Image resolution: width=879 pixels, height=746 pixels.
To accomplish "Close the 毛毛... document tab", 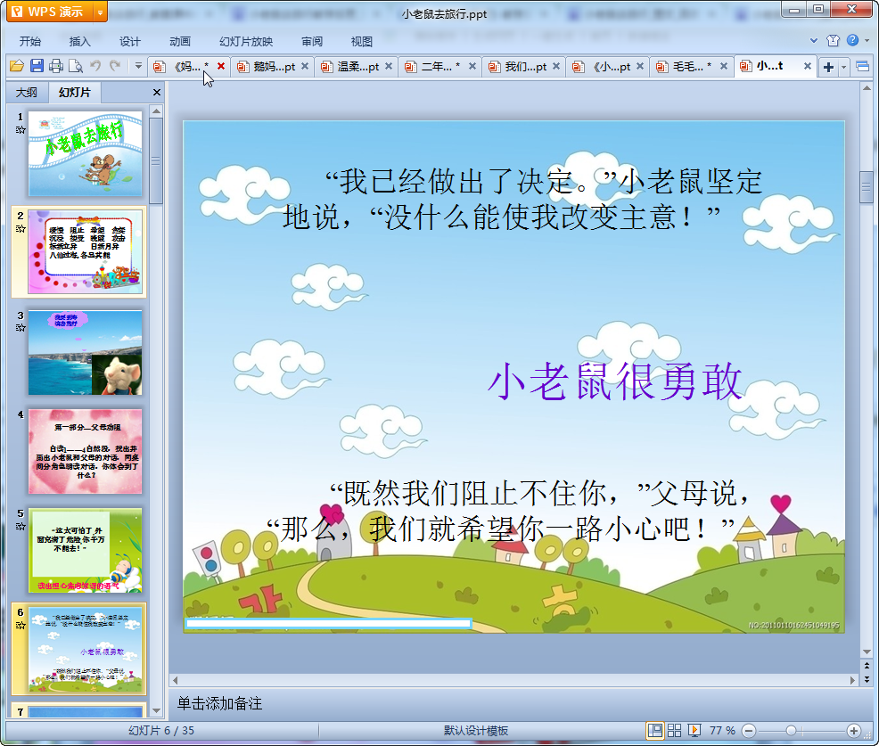I will (724, 66).
